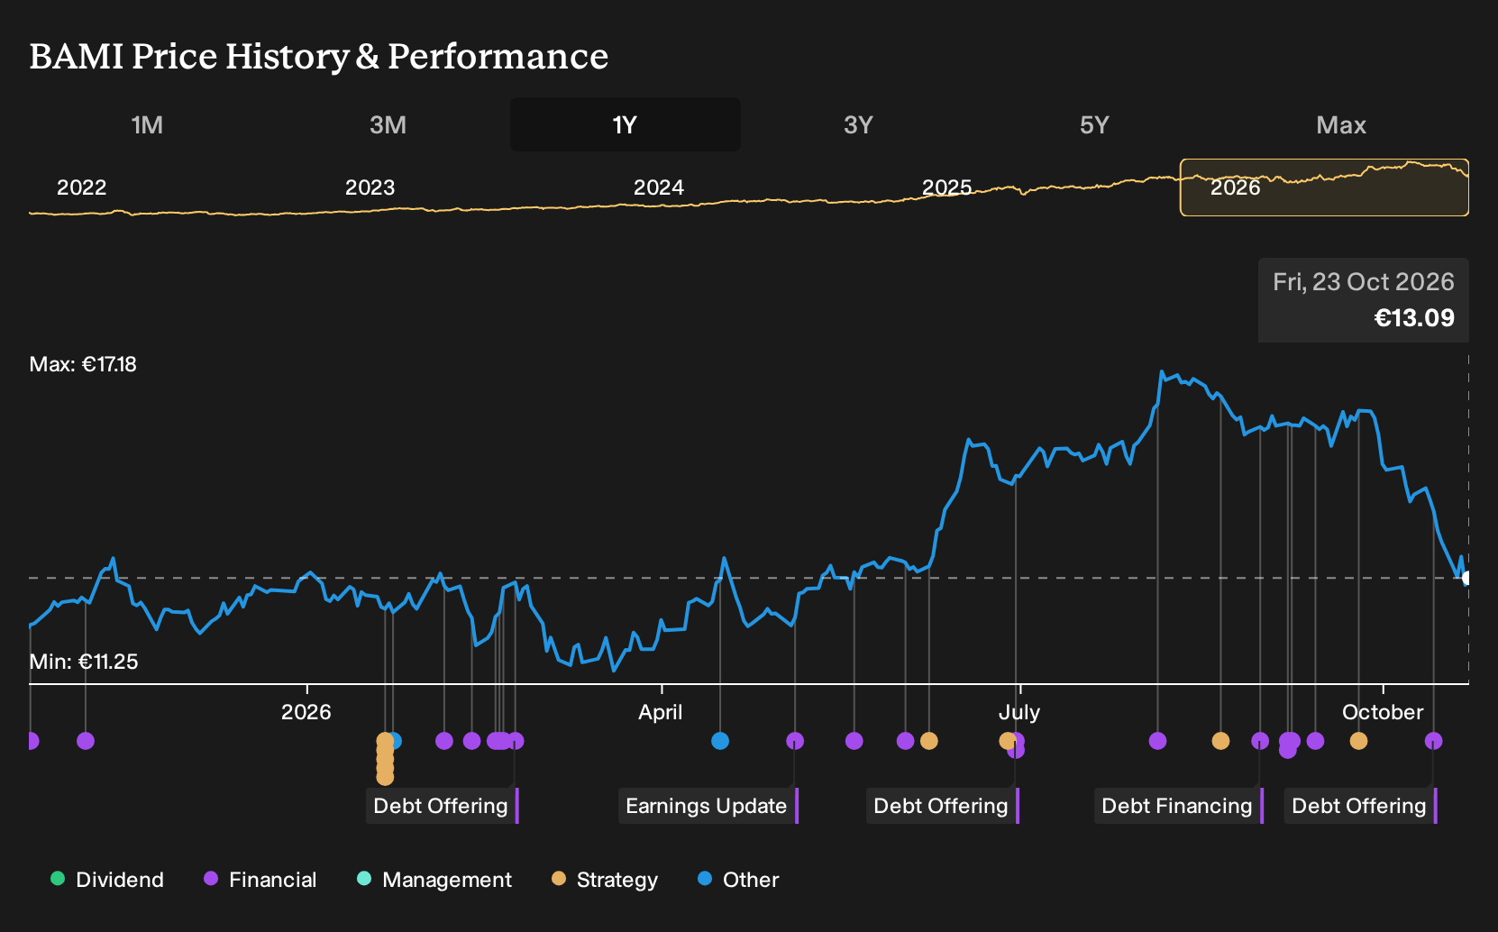Click the BAMI Price History & Performance heading
The width and height of the screenshot is (1498, 932).
click(319, 56)
